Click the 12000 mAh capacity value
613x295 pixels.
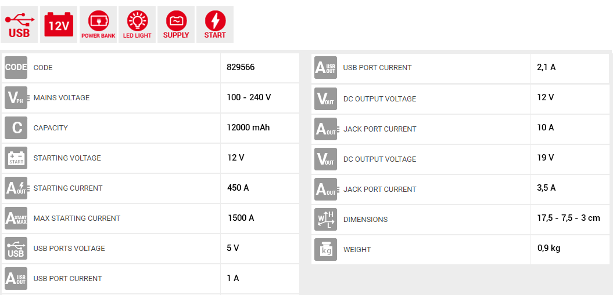248,128
